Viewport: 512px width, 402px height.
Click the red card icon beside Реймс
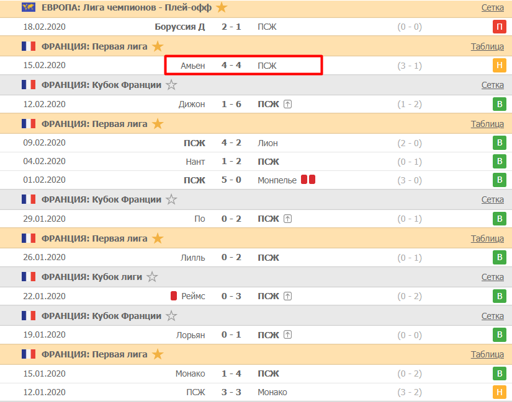(x=174, y=295)
